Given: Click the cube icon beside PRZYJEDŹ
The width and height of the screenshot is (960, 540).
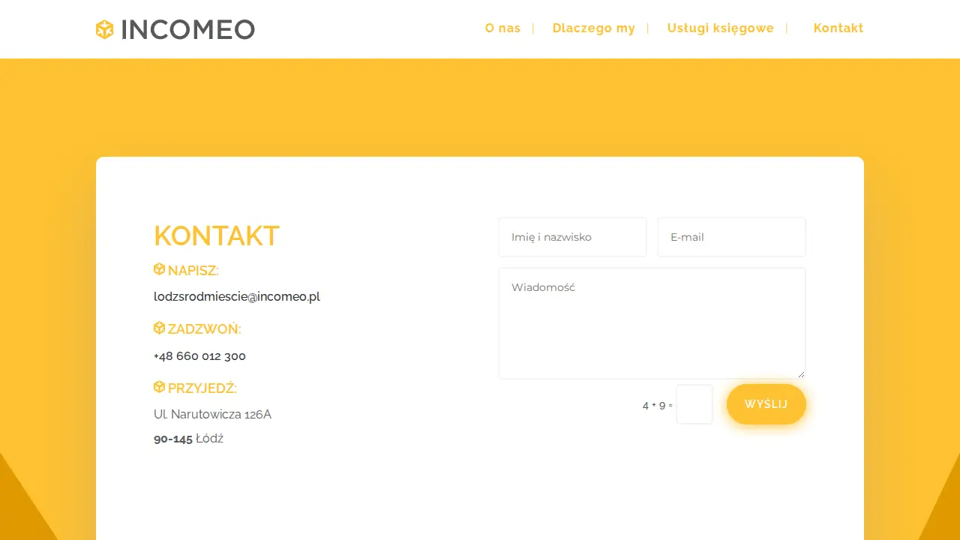Looking at the screenshot, I should pyautogui.click(x=159, y=387).
